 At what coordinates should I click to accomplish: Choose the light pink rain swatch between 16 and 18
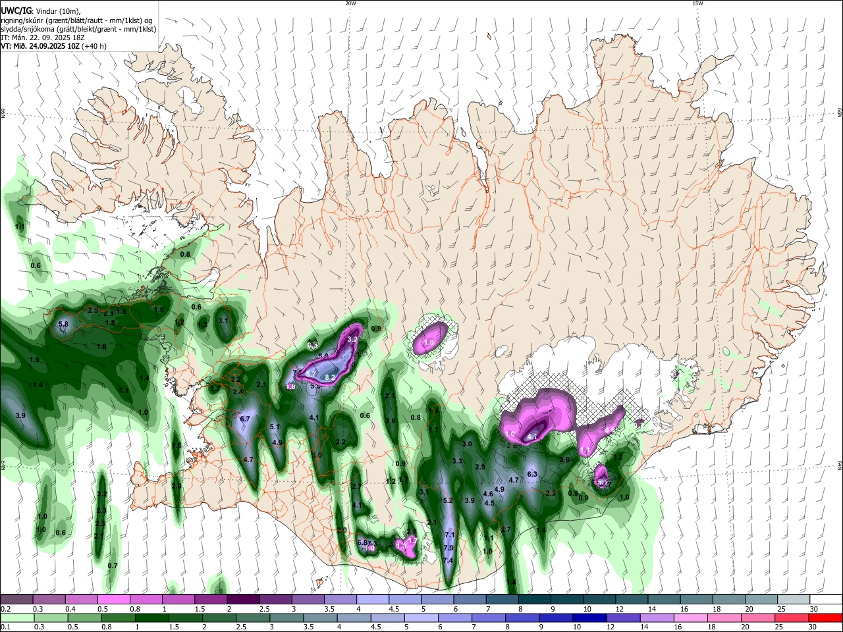[x=691, y=618]
